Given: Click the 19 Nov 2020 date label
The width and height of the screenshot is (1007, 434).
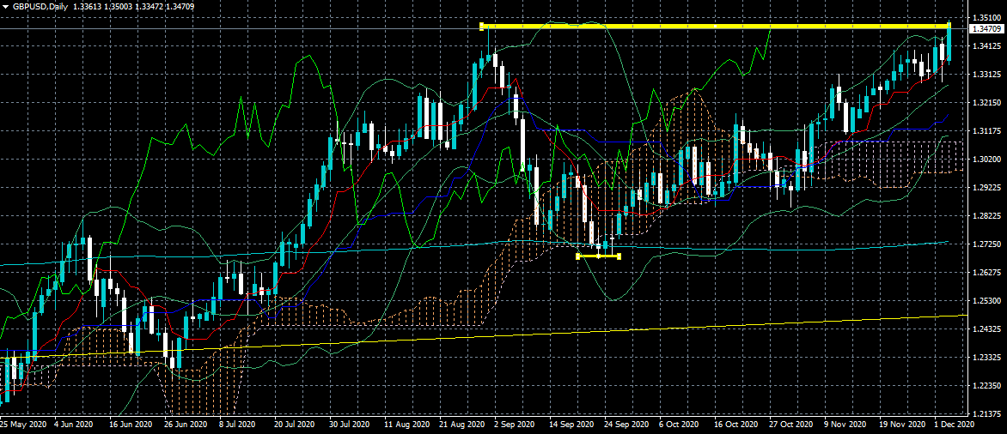Looking at the screenshot, I should (x=904, y=425).
